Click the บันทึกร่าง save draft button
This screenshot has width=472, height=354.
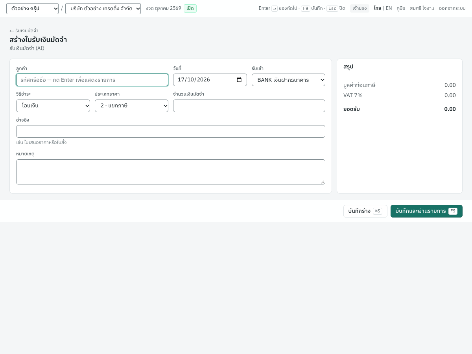coord(365,211)
